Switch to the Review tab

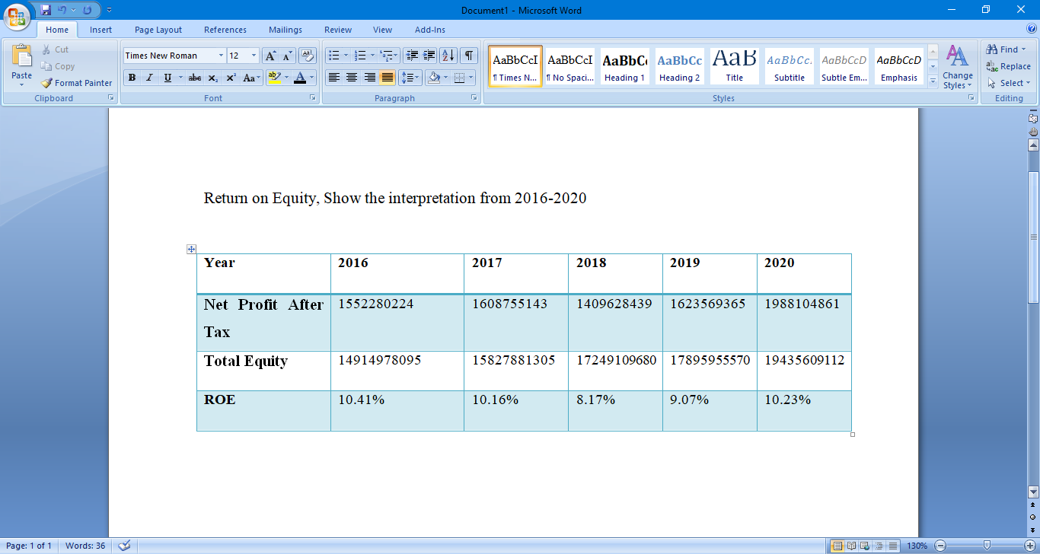[338, 30]
